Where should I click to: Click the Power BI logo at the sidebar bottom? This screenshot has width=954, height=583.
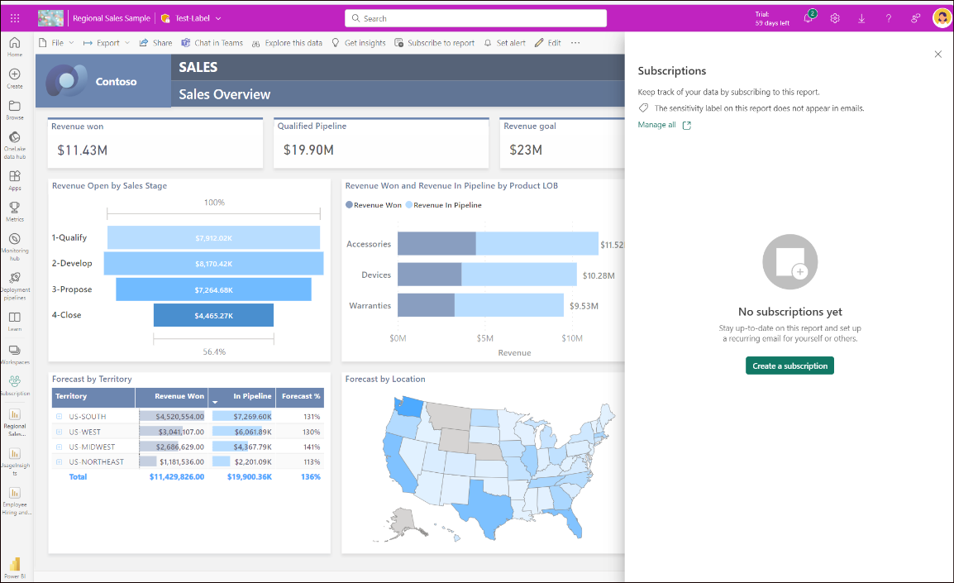(x=15, y=568)
